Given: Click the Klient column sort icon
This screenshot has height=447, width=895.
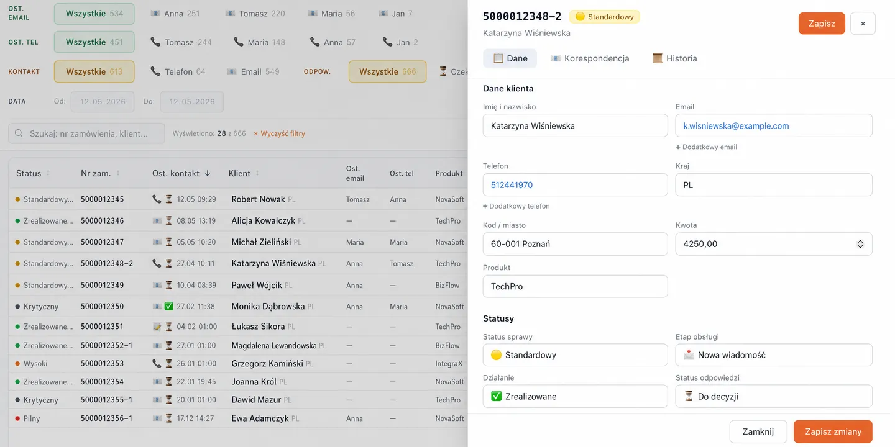Looking at the screenshot, I should [x=257, y=173].
